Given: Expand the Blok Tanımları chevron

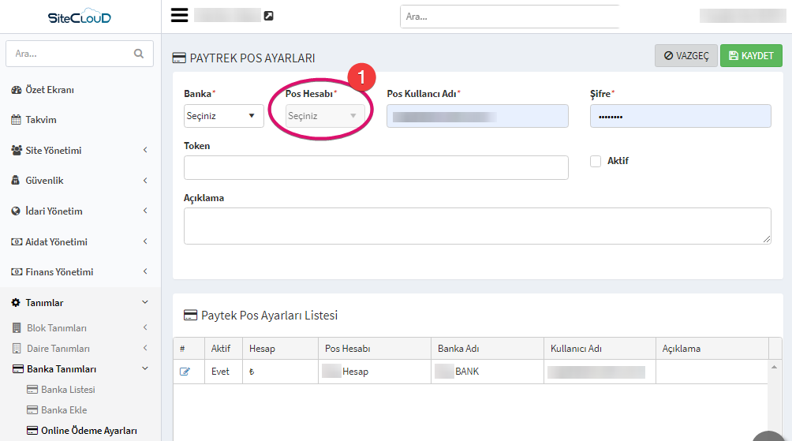Looking at the screenshot, I should click(x=145, y=327).
